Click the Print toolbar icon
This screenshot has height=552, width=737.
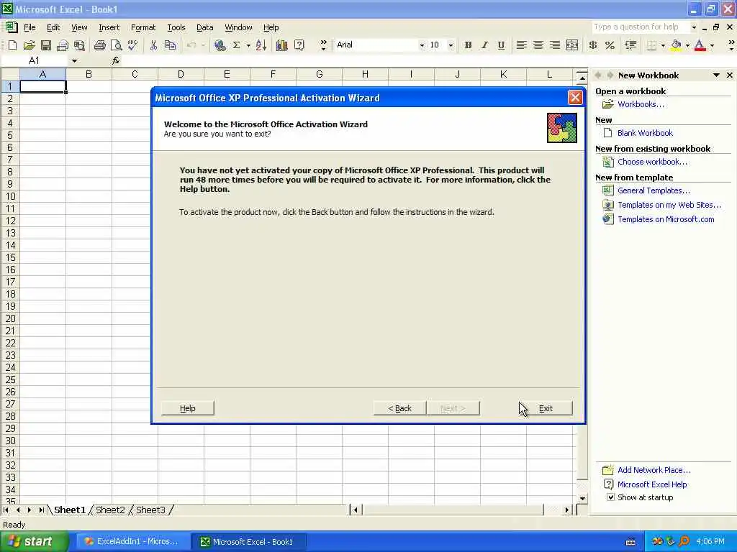pyautogui.click(x=99, y=45)
